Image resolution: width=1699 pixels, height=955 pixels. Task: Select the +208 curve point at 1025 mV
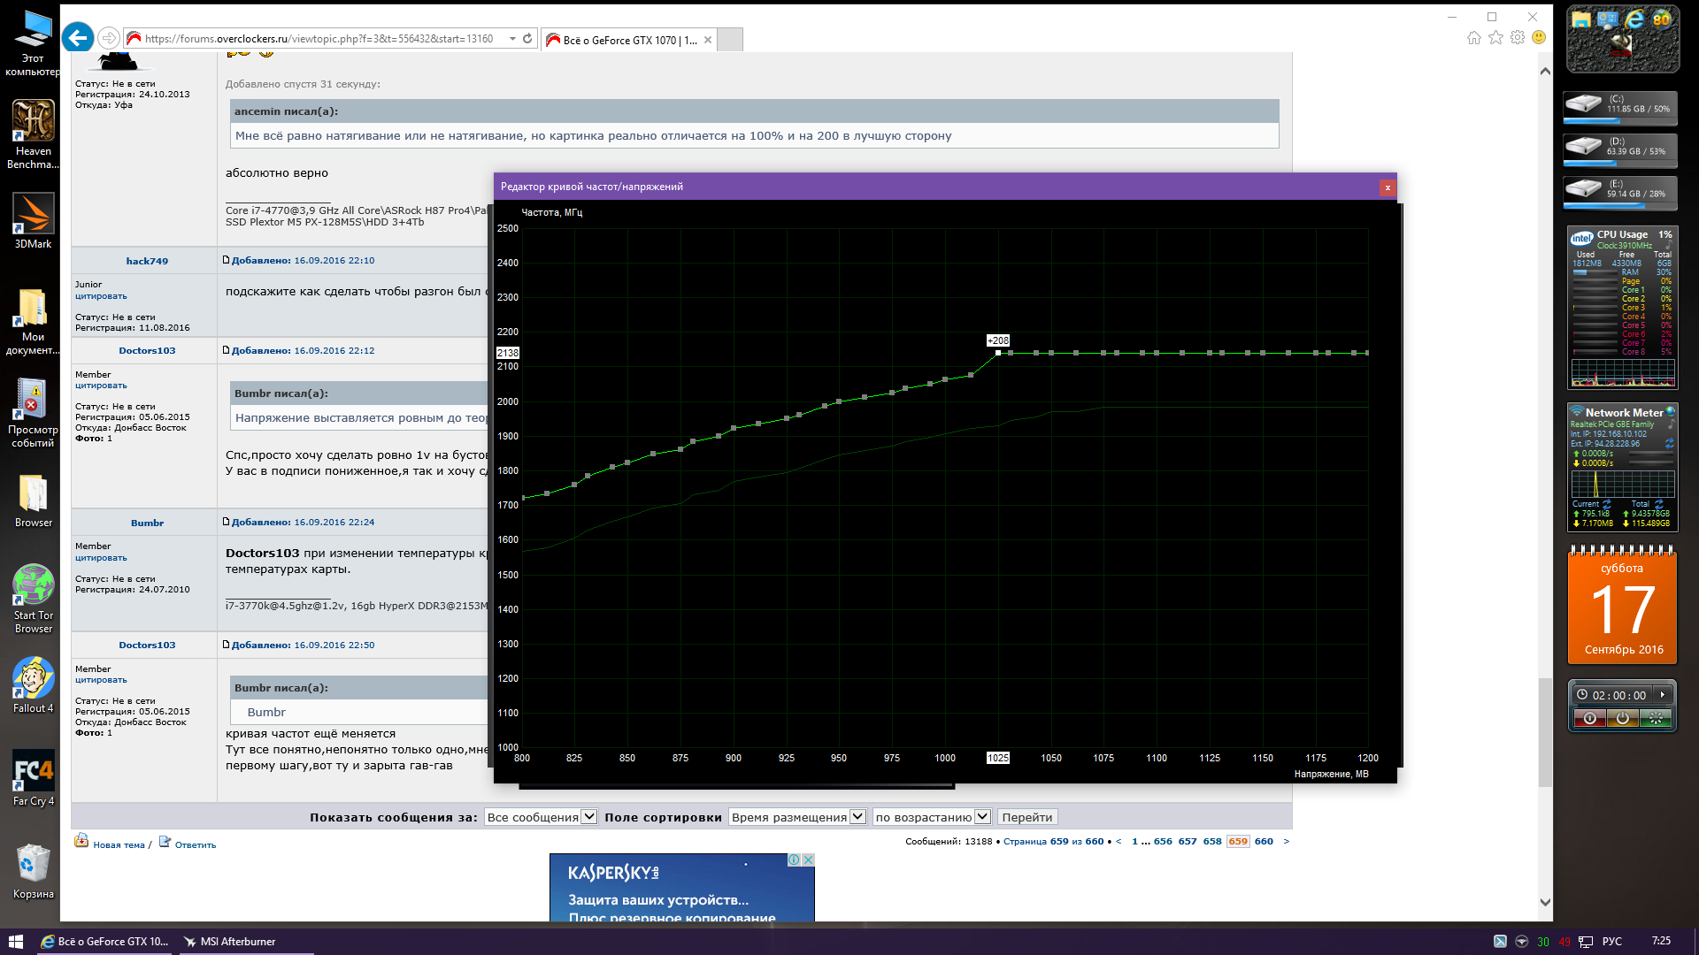tap(998, 353)
